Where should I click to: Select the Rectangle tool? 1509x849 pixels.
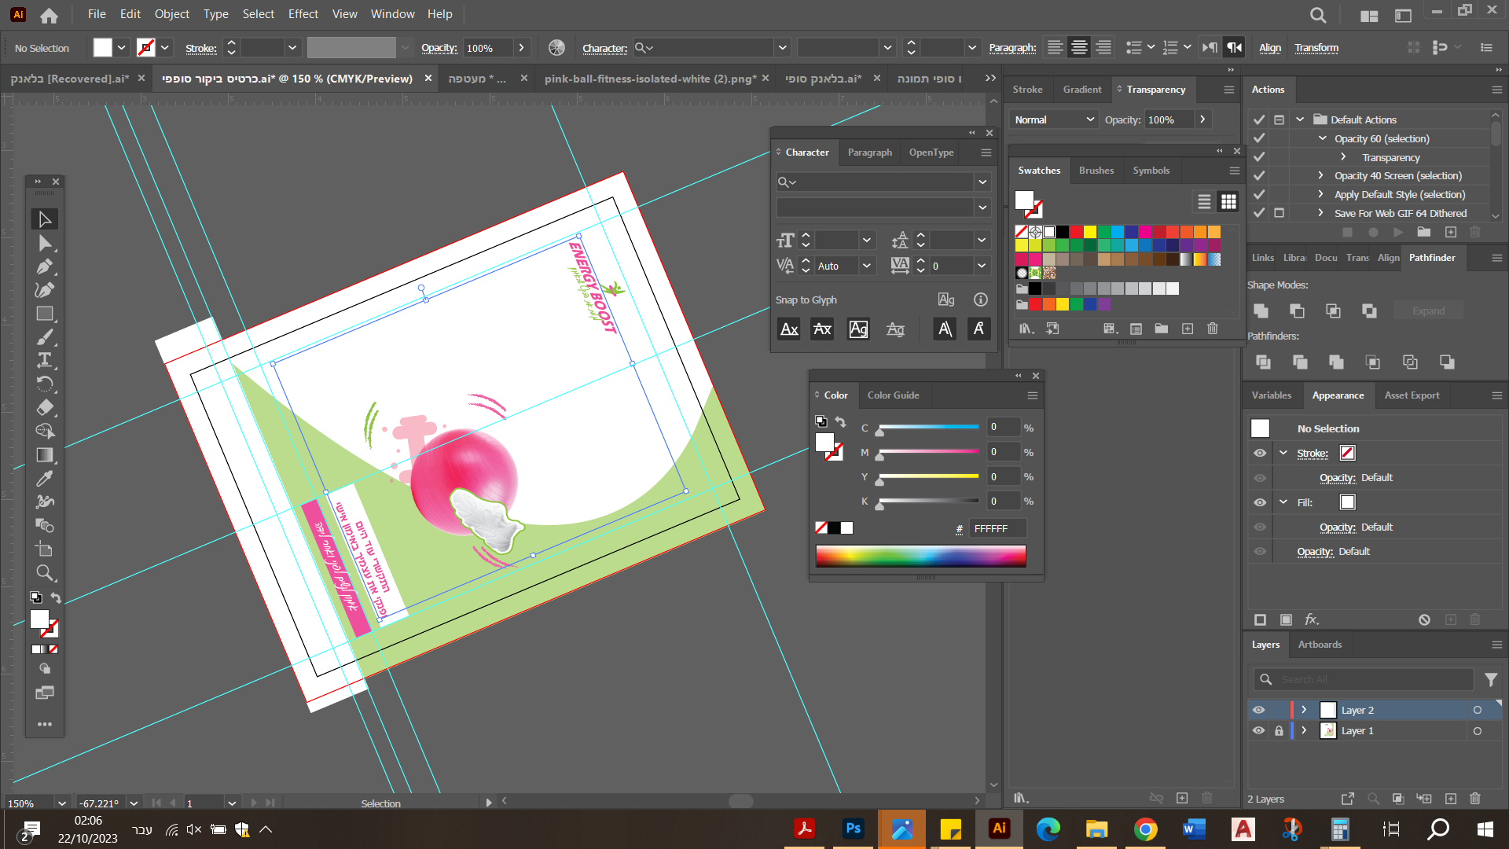click(x=45, y=314)
